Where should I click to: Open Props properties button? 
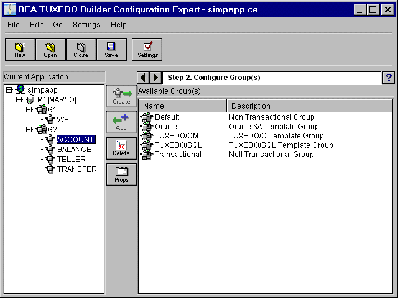122,174
